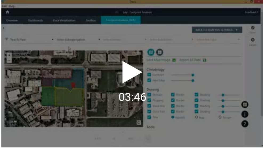
Task: Click Back to Analysis Settings button
Action: coord(217,30)
